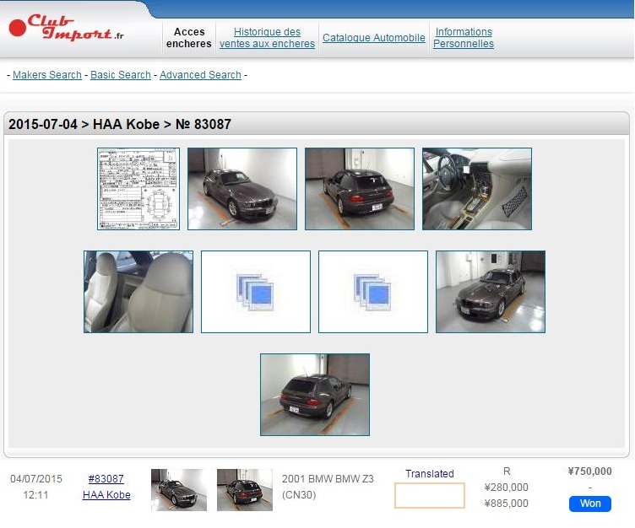Open Historique des ventes aux encheres

[267, 38]
